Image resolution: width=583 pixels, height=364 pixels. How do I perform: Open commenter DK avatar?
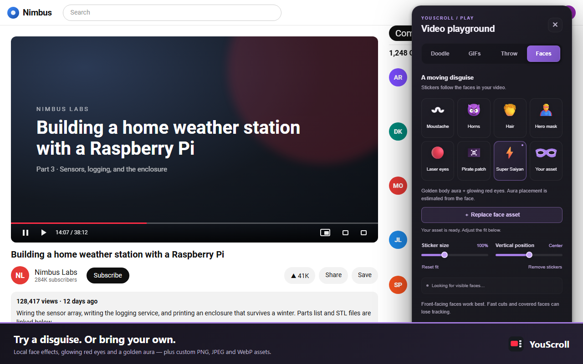coord(398,131)
